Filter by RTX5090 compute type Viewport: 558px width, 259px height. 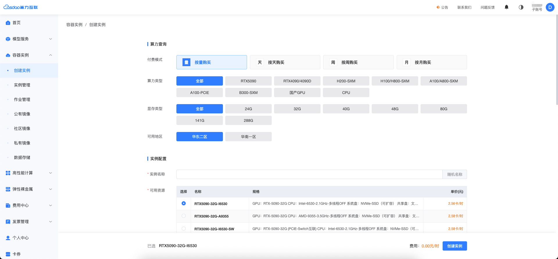248,81
